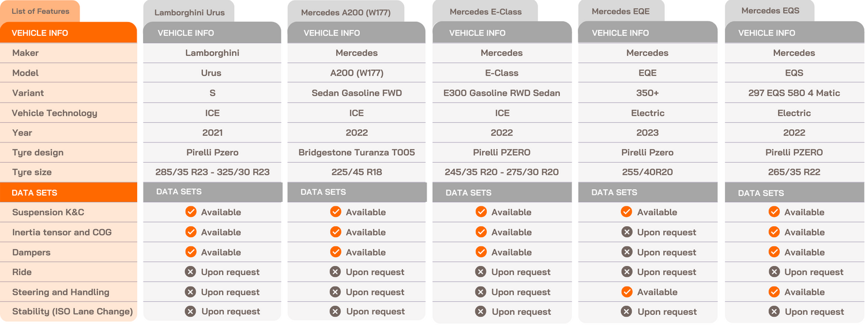Click Mercedes E-Class Dampers available checkmark icon
Image resolution: width=865 pixels, height=327 pixels.
[x=481, y=252]
